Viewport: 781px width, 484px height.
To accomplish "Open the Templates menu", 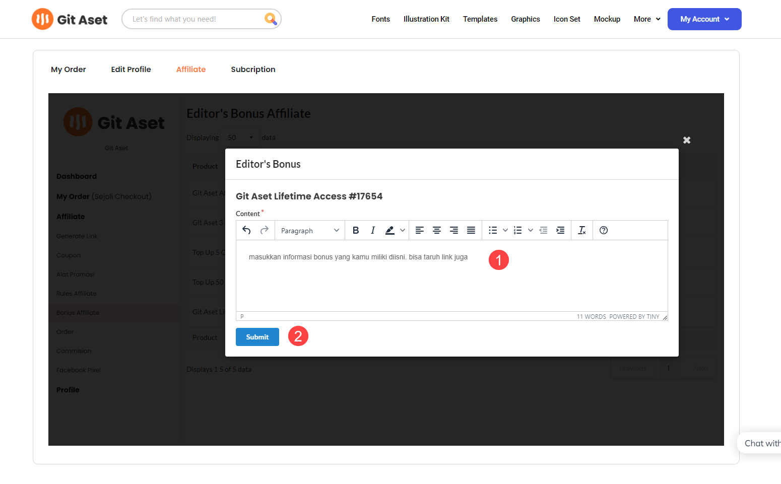I will [480, 19].
